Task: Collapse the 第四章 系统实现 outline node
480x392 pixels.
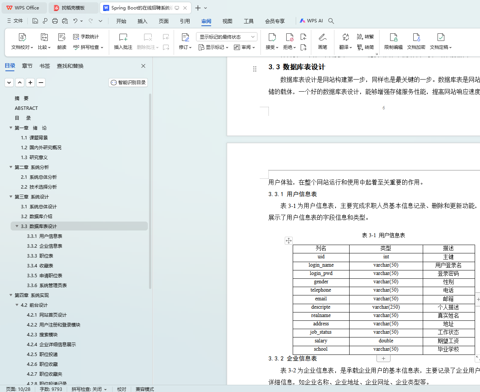Action: click(x=11, y=295)
